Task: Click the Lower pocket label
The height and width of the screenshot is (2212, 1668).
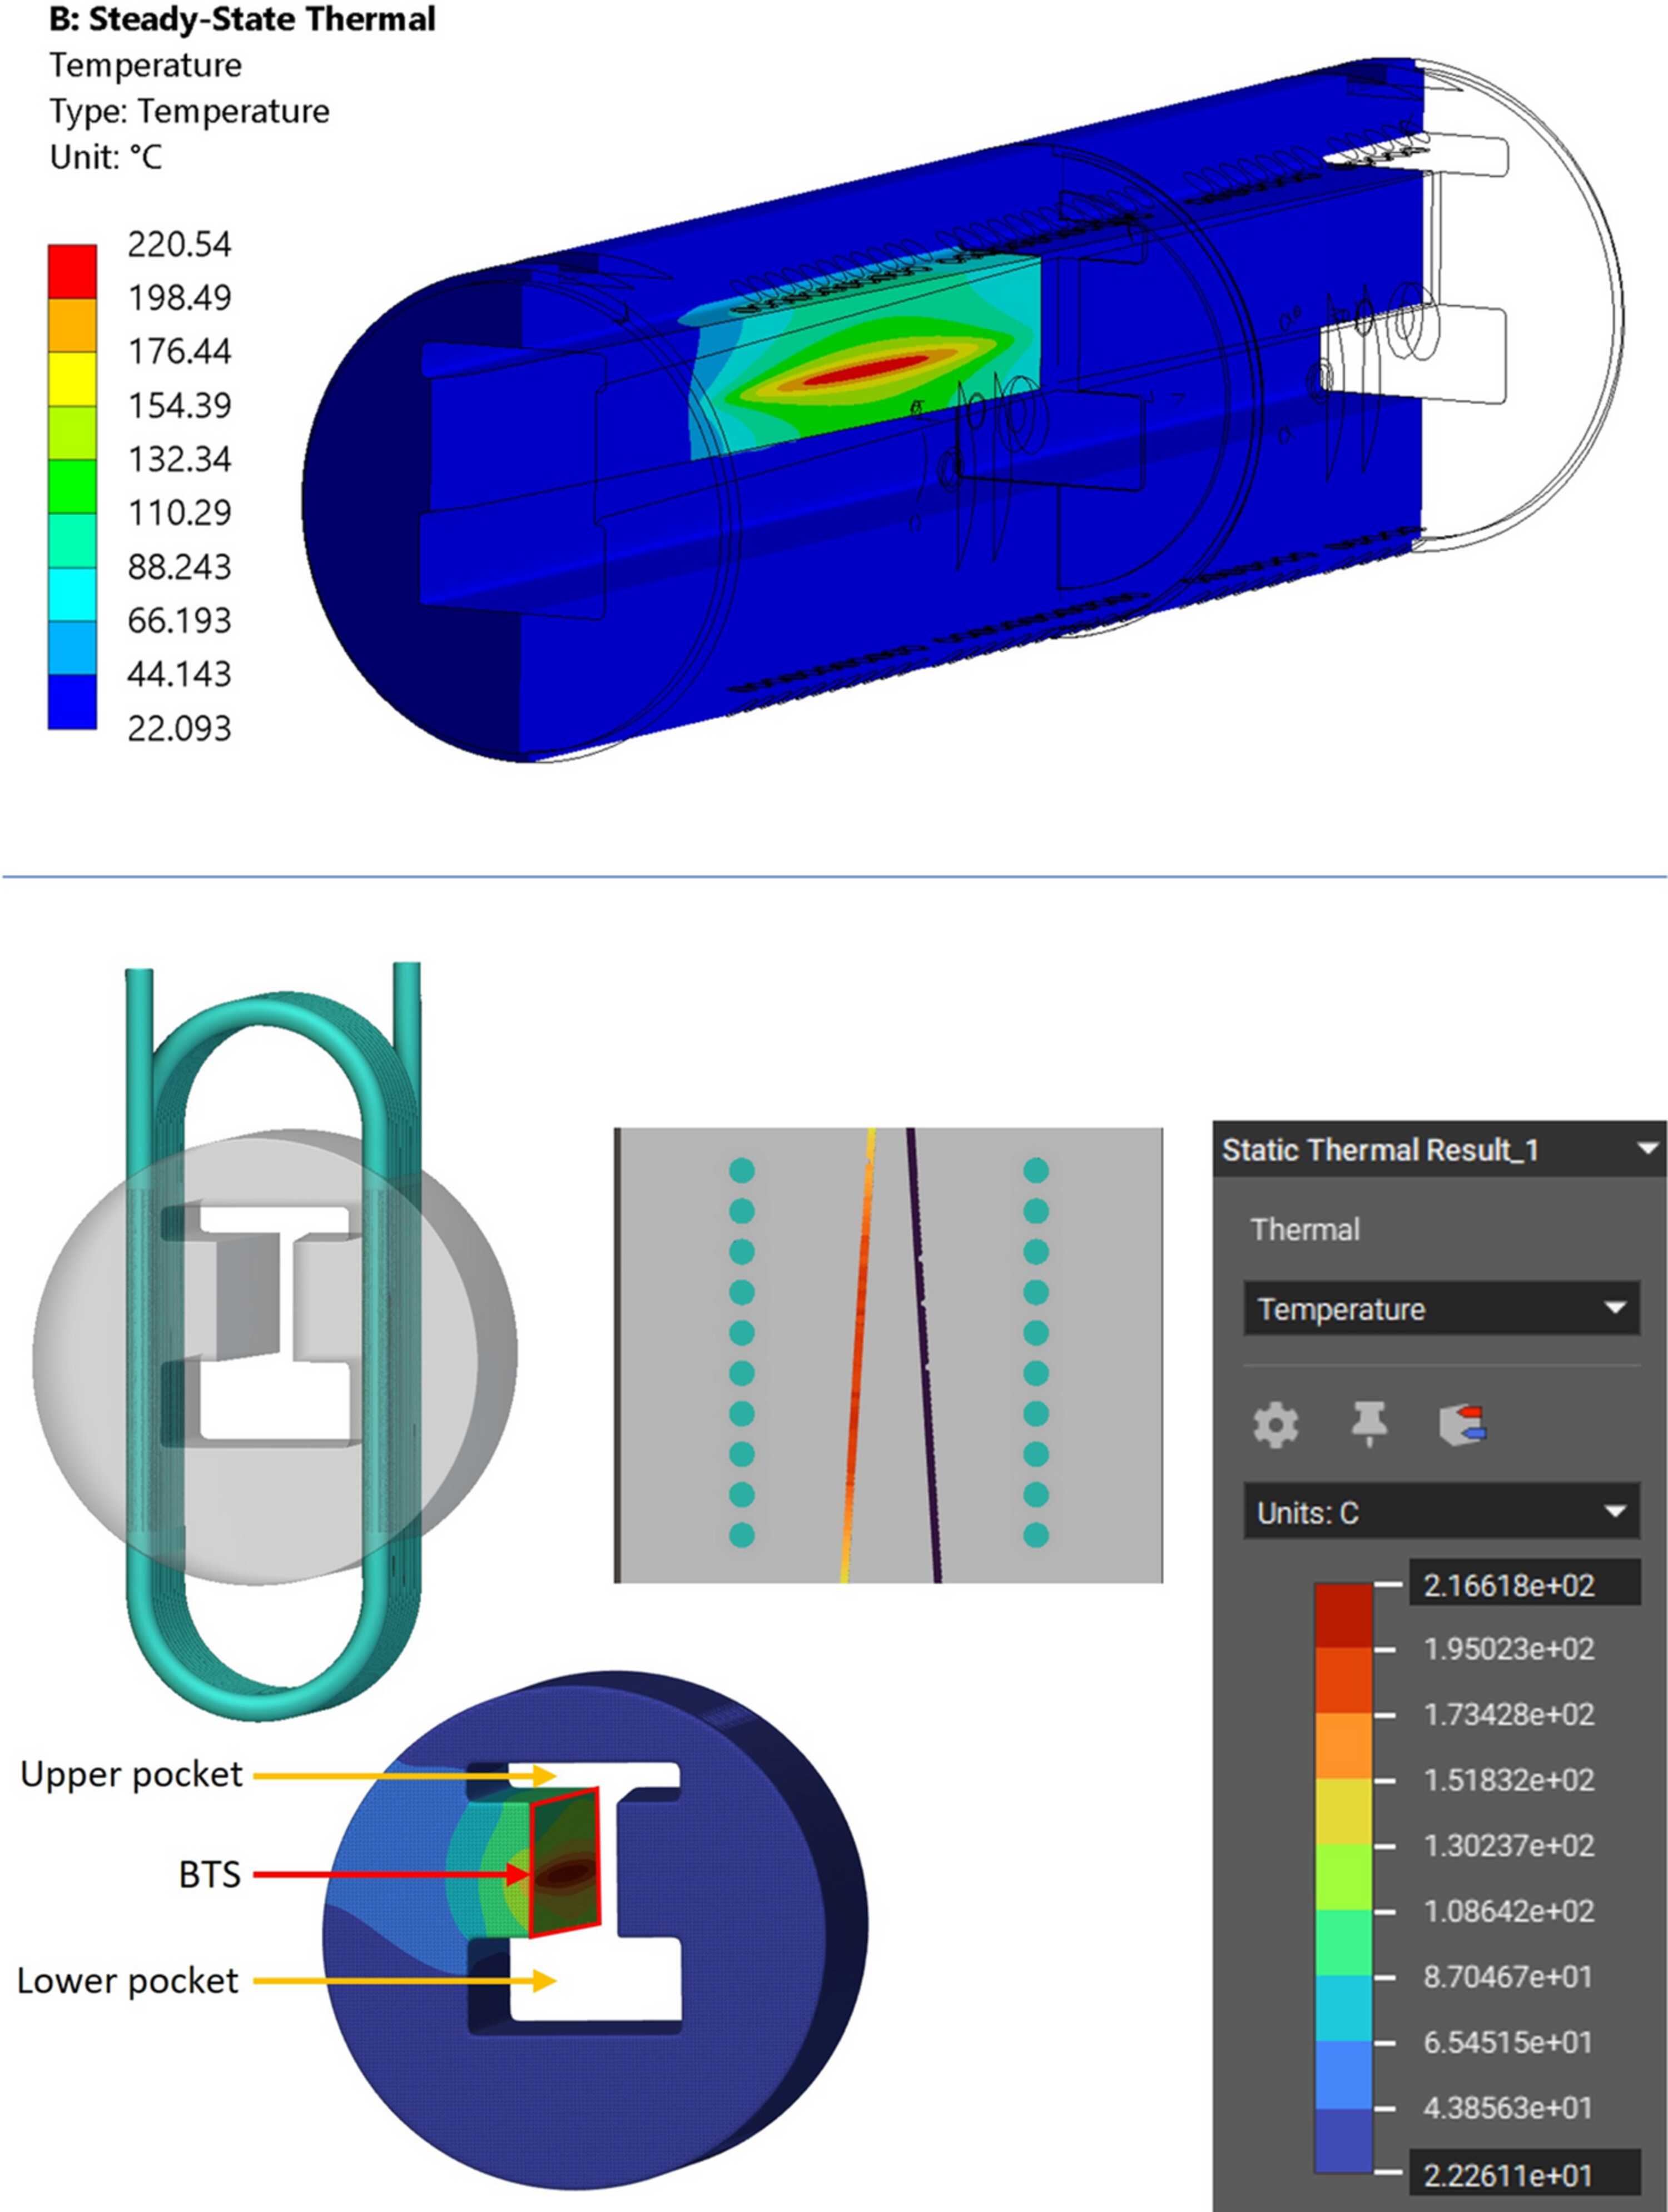Action: coord(128,1980)
